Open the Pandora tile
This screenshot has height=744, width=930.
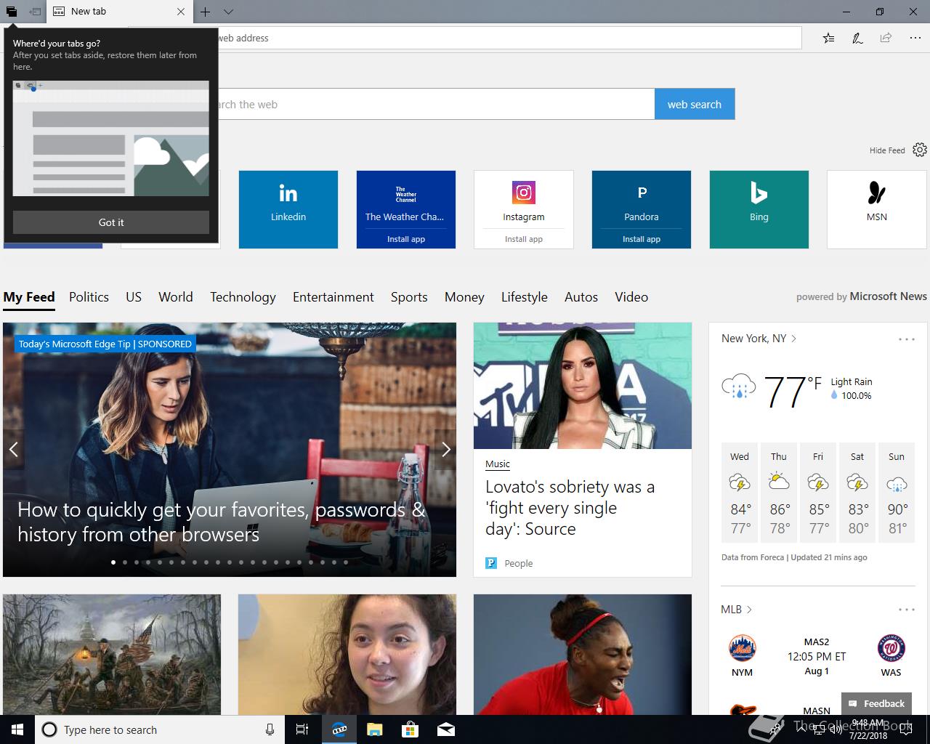click(642, 201)
